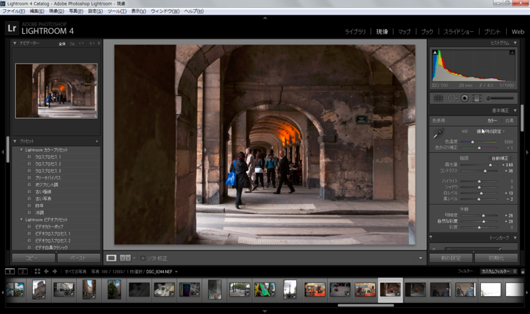Switch to the Web module
530x314 pixels.
[517, 32]
